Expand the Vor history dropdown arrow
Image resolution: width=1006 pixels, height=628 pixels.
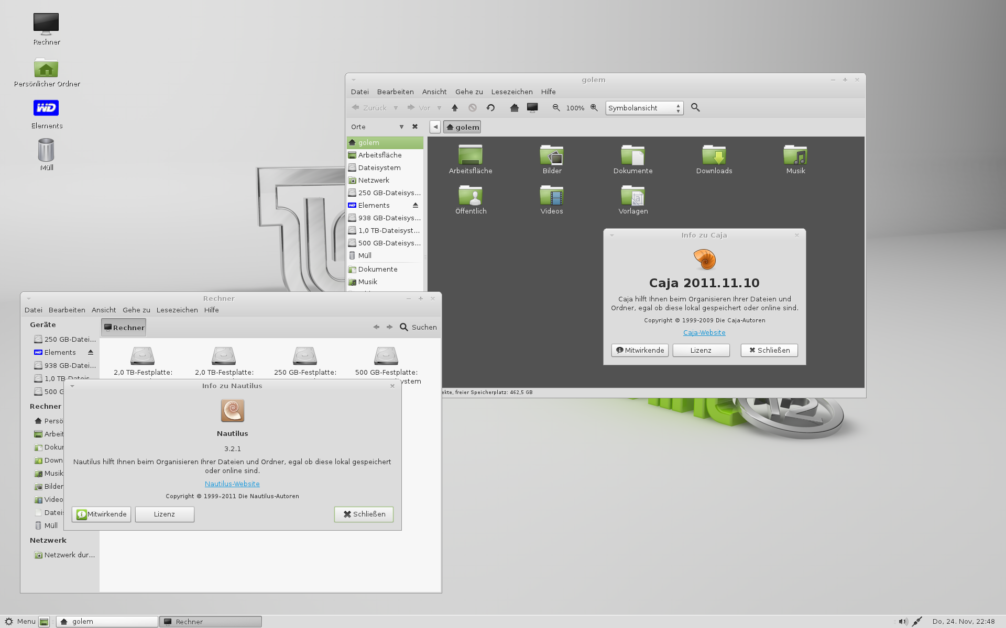[439, 108]
